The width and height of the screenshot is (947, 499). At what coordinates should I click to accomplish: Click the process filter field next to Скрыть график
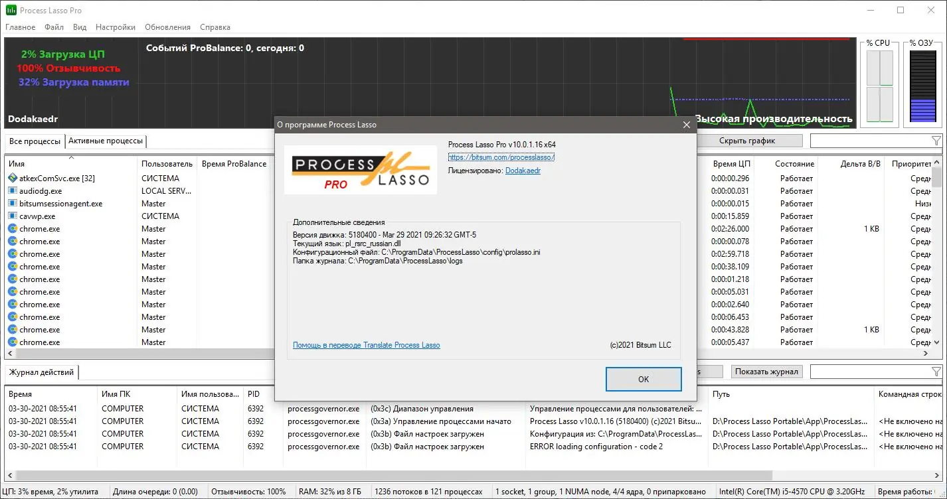870,141
